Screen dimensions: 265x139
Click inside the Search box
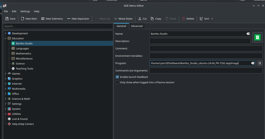point(58,26)
